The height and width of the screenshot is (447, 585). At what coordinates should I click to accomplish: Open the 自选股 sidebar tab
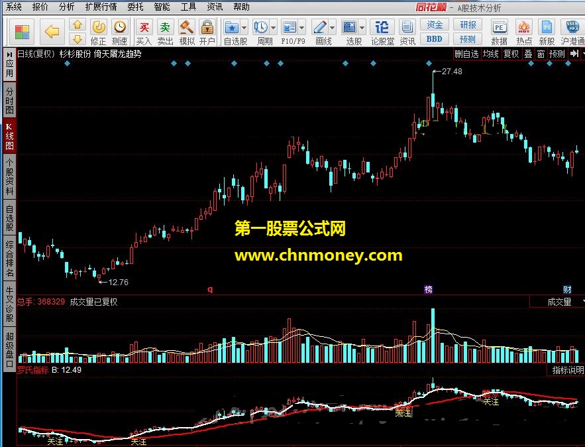click(x=9, y=218)
